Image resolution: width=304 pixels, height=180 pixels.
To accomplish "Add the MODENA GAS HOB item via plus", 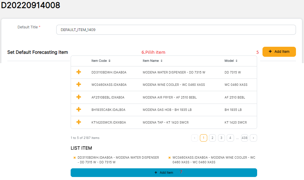I will click(x=79, y=110).
